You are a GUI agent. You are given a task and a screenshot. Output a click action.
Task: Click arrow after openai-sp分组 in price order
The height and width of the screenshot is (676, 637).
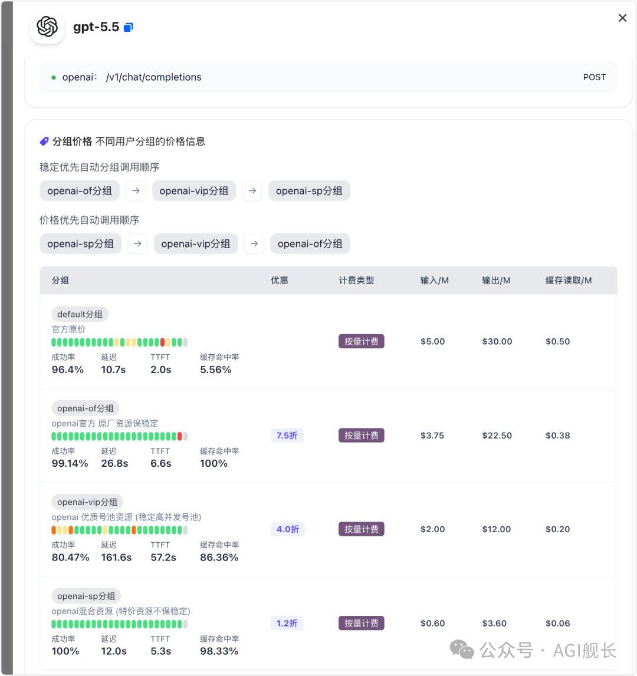[x=137, y=244]
